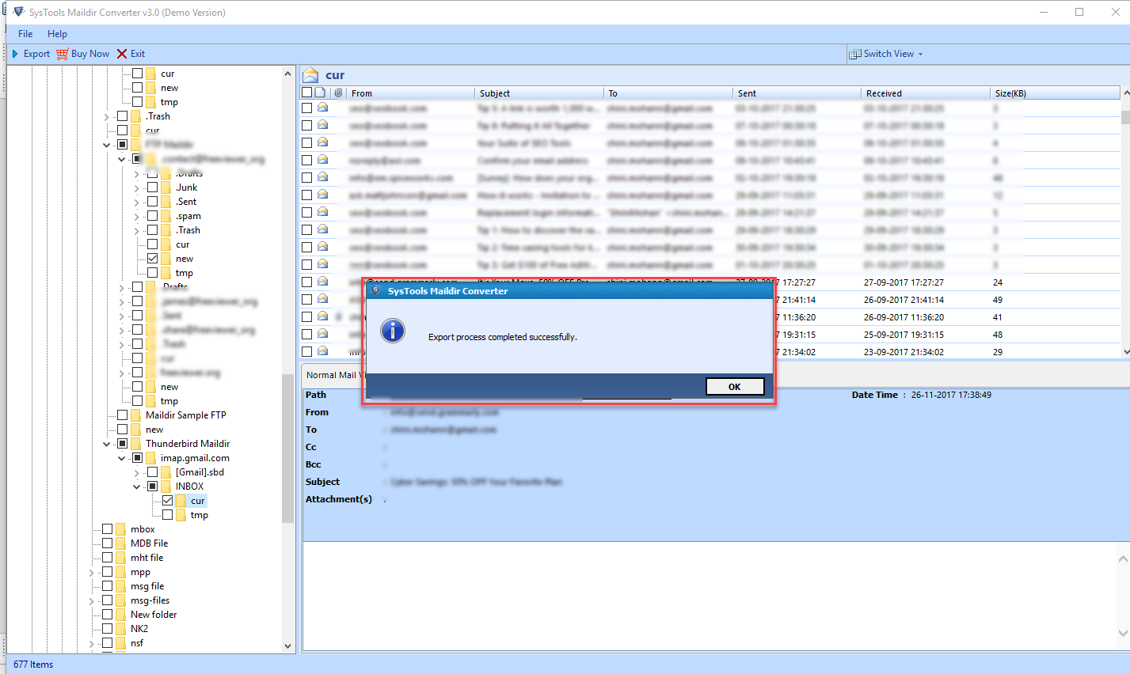This screenshot has height=674, width=1130.
Task: Click the Export button label
Action: point(36,54)
